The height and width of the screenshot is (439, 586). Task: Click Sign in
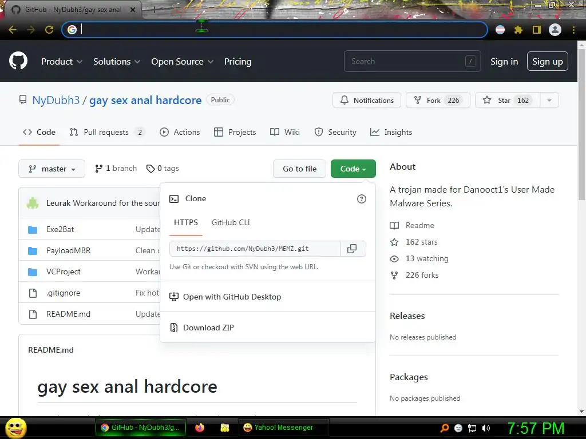click(504, 62)
